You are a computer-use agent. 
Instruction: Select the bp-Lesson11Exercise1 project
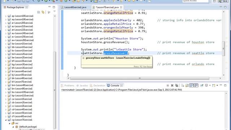pos(22,95)
